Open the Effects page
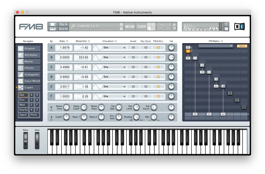The width and height of the screenshot is (265, 174). [x=29, y=68]
